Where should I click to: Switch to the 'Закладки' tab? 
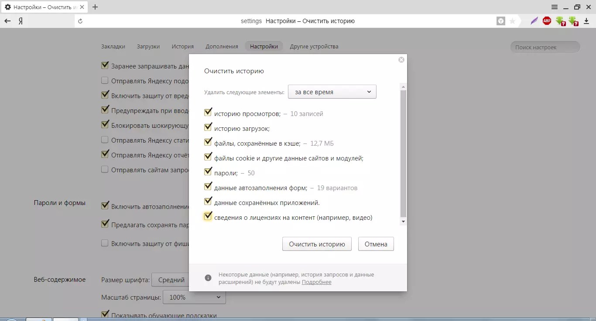(113, 46)
